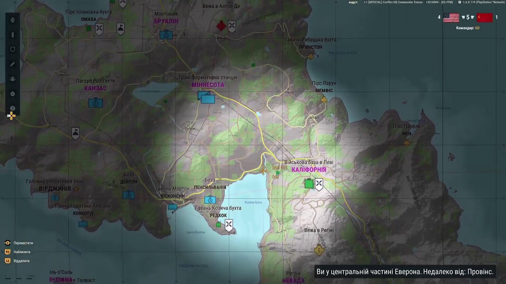The height and width of the screenshot is (284, 506).
Task: Click the US flag score icon
Action: click(451, 17)
